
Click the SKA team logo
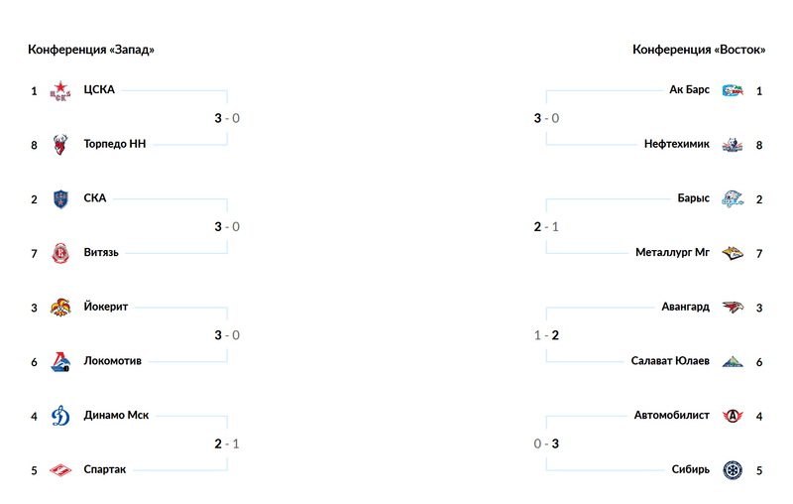pyautogui.click(x=61, y=198)
